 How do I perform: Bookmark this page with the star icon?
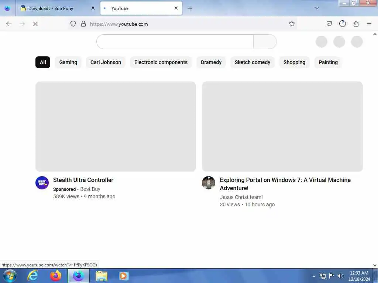[292, 24]
